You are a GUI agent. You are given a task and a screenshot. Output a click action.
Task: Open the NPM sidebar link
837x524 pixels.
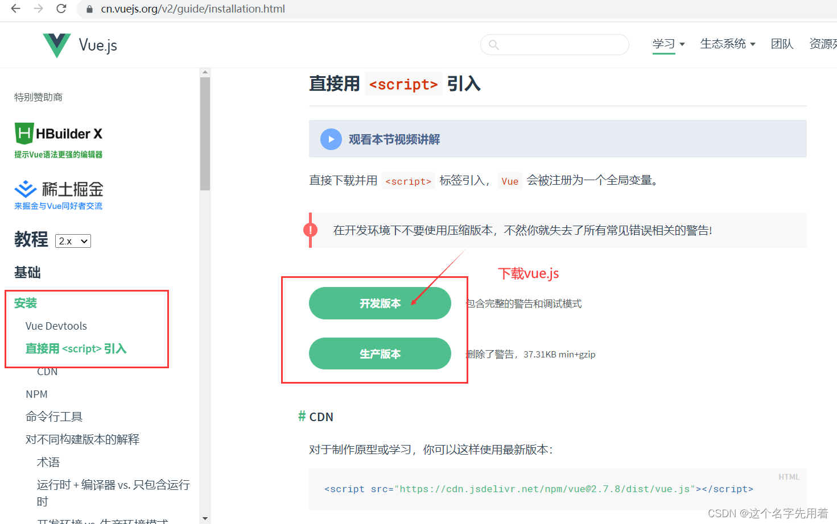coord(36,394)
